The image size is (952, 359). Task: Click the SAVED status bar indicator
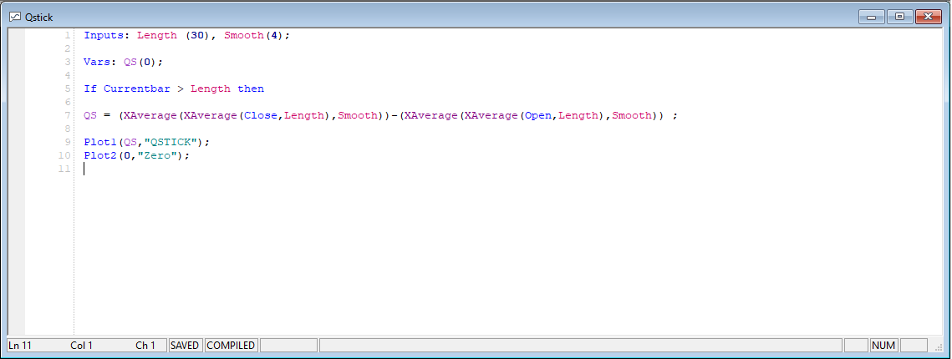(x=185, y=346)
